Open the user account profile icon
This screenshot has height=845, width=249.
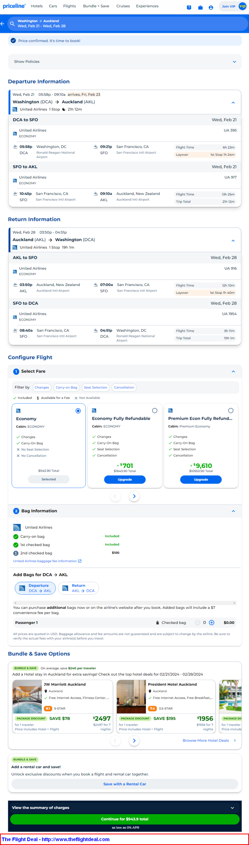pos(211,7)
